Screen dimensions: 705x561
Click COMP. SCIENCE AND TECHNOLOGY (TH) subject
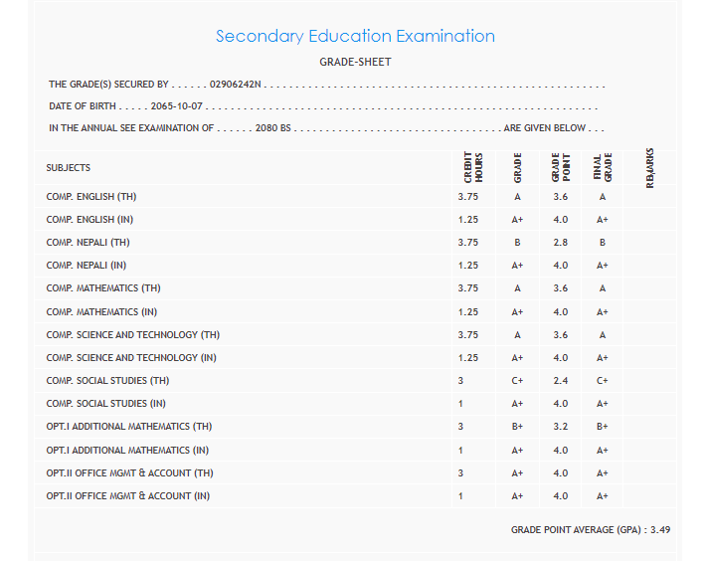133,334
